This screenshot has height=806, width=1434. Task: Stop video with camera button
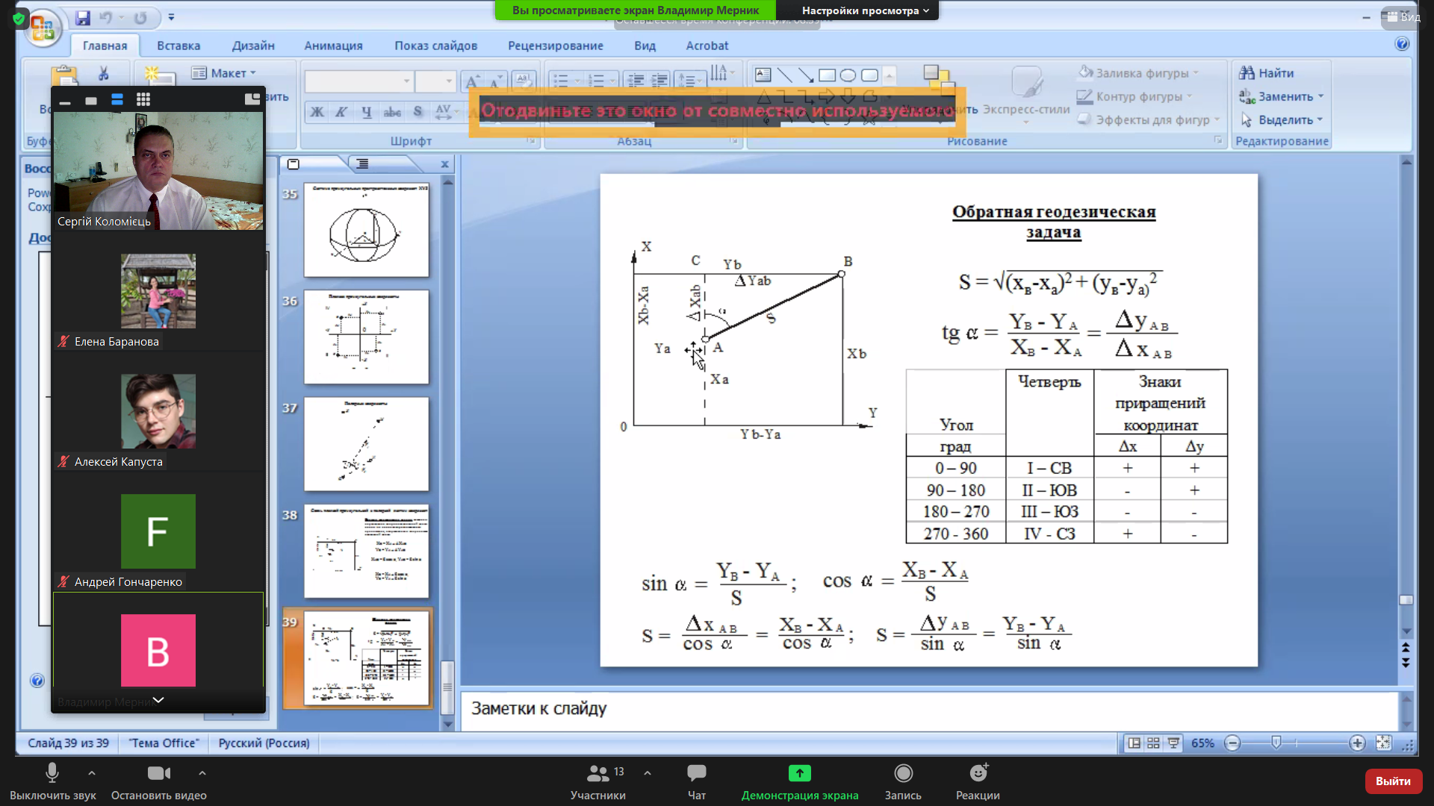point(158,773)
